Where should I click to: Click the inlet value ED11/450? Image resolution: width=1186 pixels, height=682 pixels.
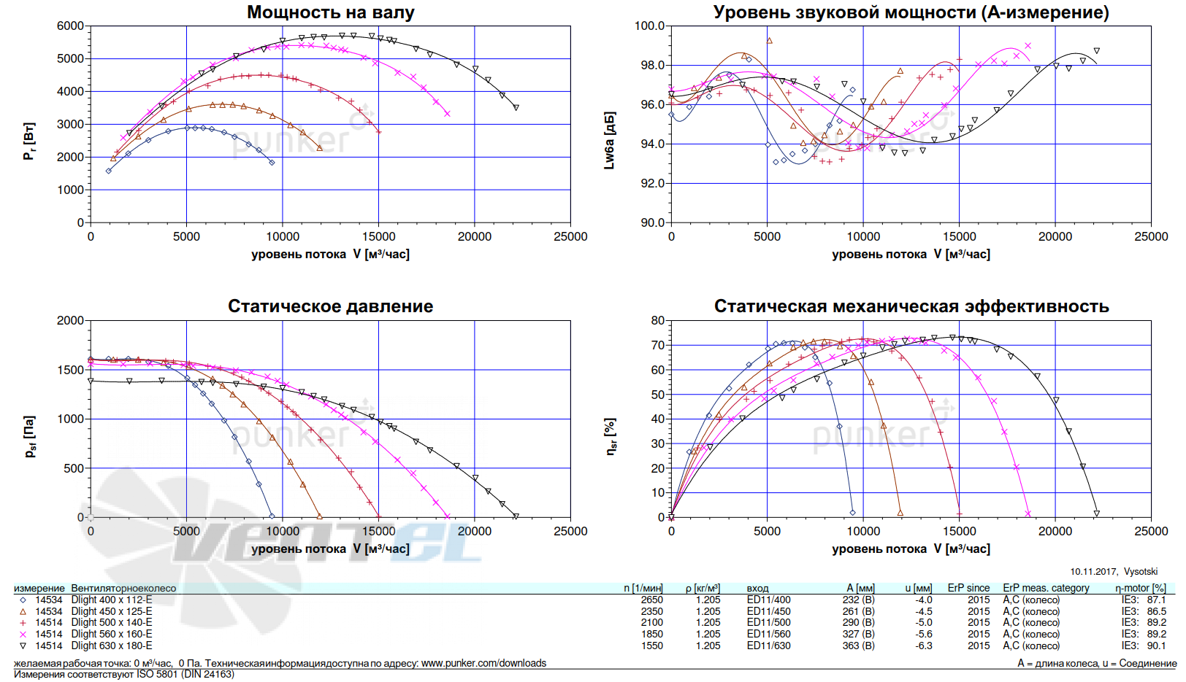point(768,612)
